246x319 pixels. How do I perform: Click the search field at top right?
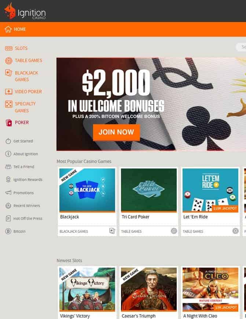241,47
